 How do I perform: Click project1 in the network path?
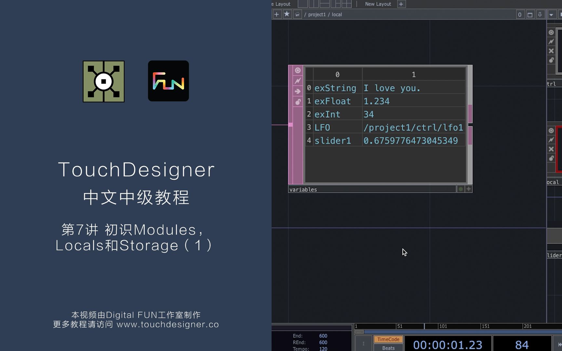[317, 15]
